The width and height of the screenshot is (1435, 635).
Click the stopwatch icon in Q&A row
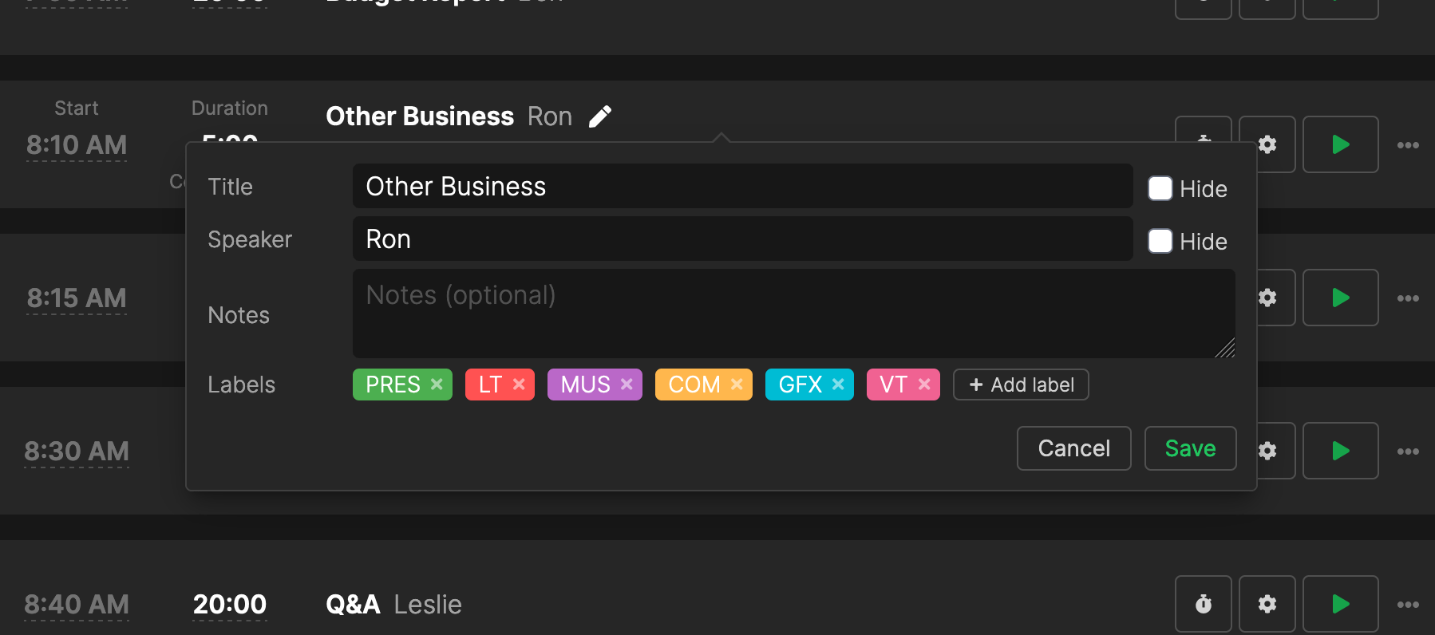click(1204, 604)
